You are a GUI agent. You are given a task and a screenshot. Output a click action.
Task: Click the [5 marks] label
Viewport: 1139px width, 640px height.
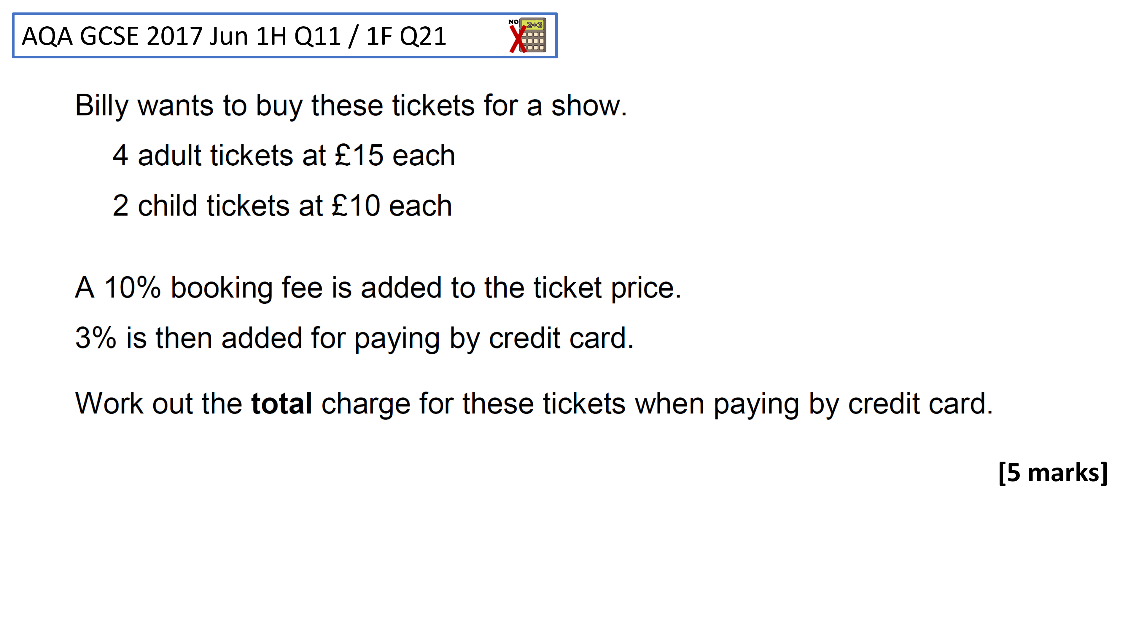point(1053,473)
